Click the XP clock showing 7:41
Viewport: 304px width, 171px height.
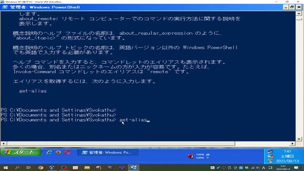pos(287,152)
